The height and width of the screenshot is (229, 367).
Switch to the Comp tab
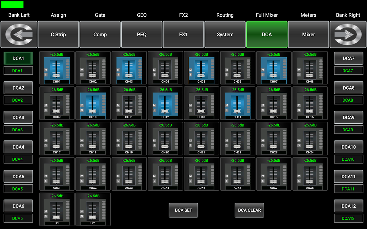[x=100, y=34]
